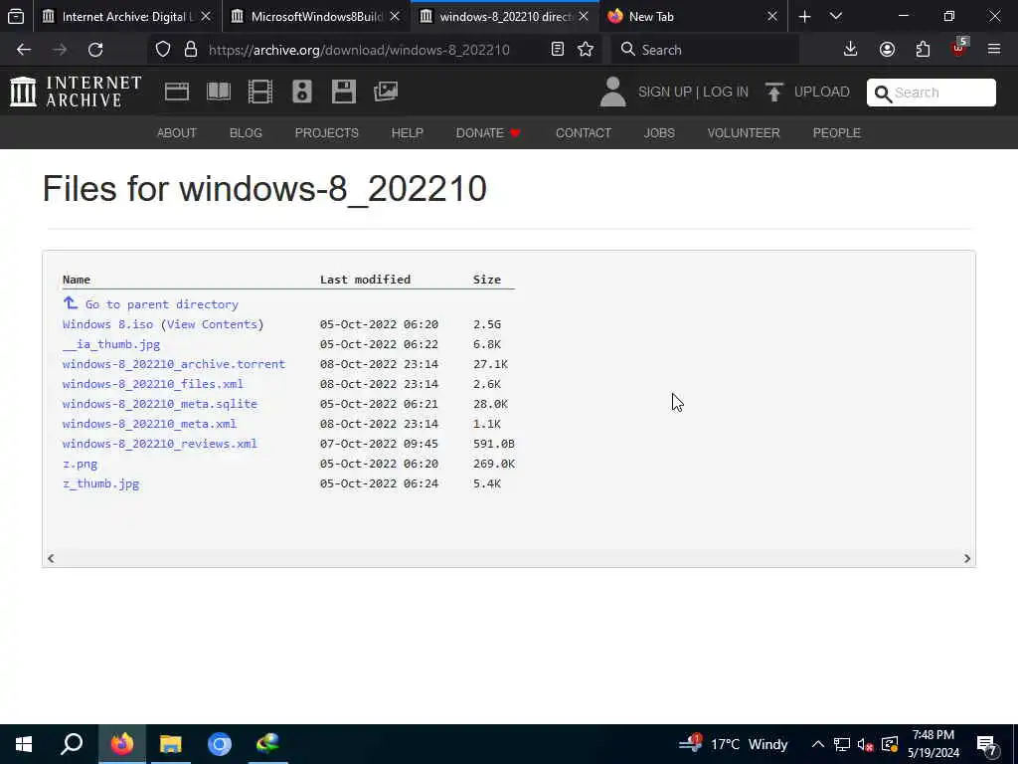Click the upload arrow icon
Viewport: 1018px width, 764px height.
click(x=773, y=92)
